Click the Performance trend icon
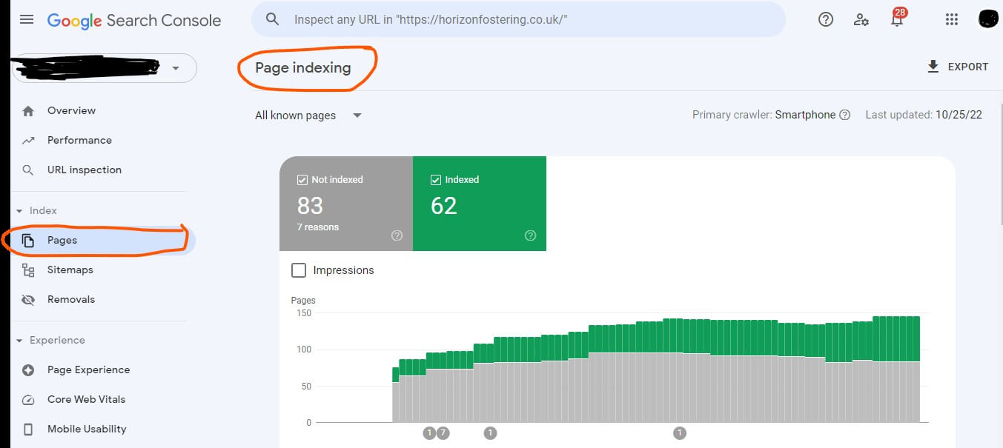This screenshot has height=448, width=1003. click(28, 140)
